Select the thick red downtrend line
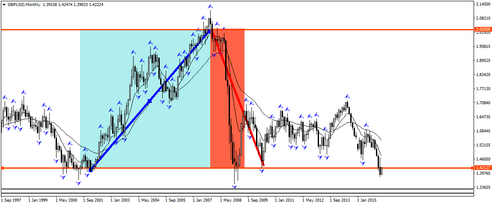 237,98
